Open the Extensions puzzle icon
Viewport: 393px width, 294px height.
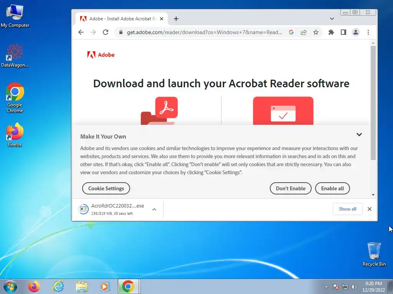click(331, 32)
